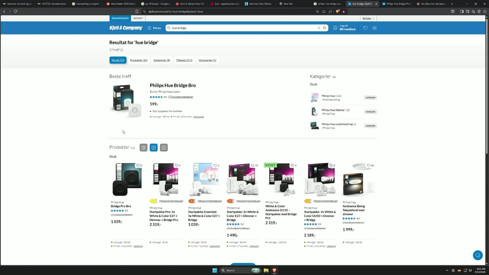Favorite the Bridge Pro Bro heart

(138, 166)
